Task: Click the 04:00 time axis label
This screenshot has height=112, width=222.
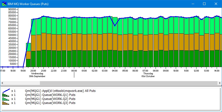Action: (x=115, y=71)
